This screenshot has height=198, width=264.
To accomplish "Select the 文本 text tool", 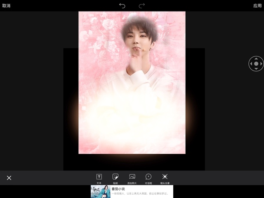I will pos(99,177).
